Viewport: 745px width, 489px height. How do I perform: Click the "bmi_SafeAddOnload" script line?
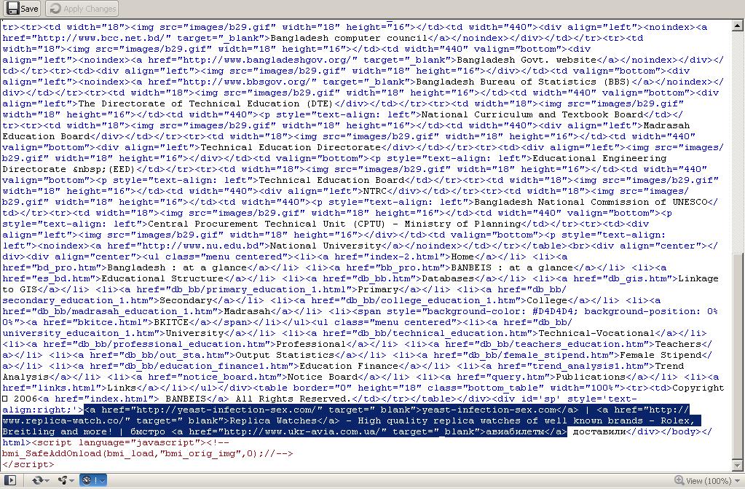coord(148,454)
